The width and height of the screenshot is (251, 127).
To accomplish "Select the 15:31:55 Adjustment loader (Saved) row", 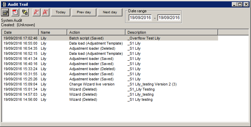I will [110, 74].
